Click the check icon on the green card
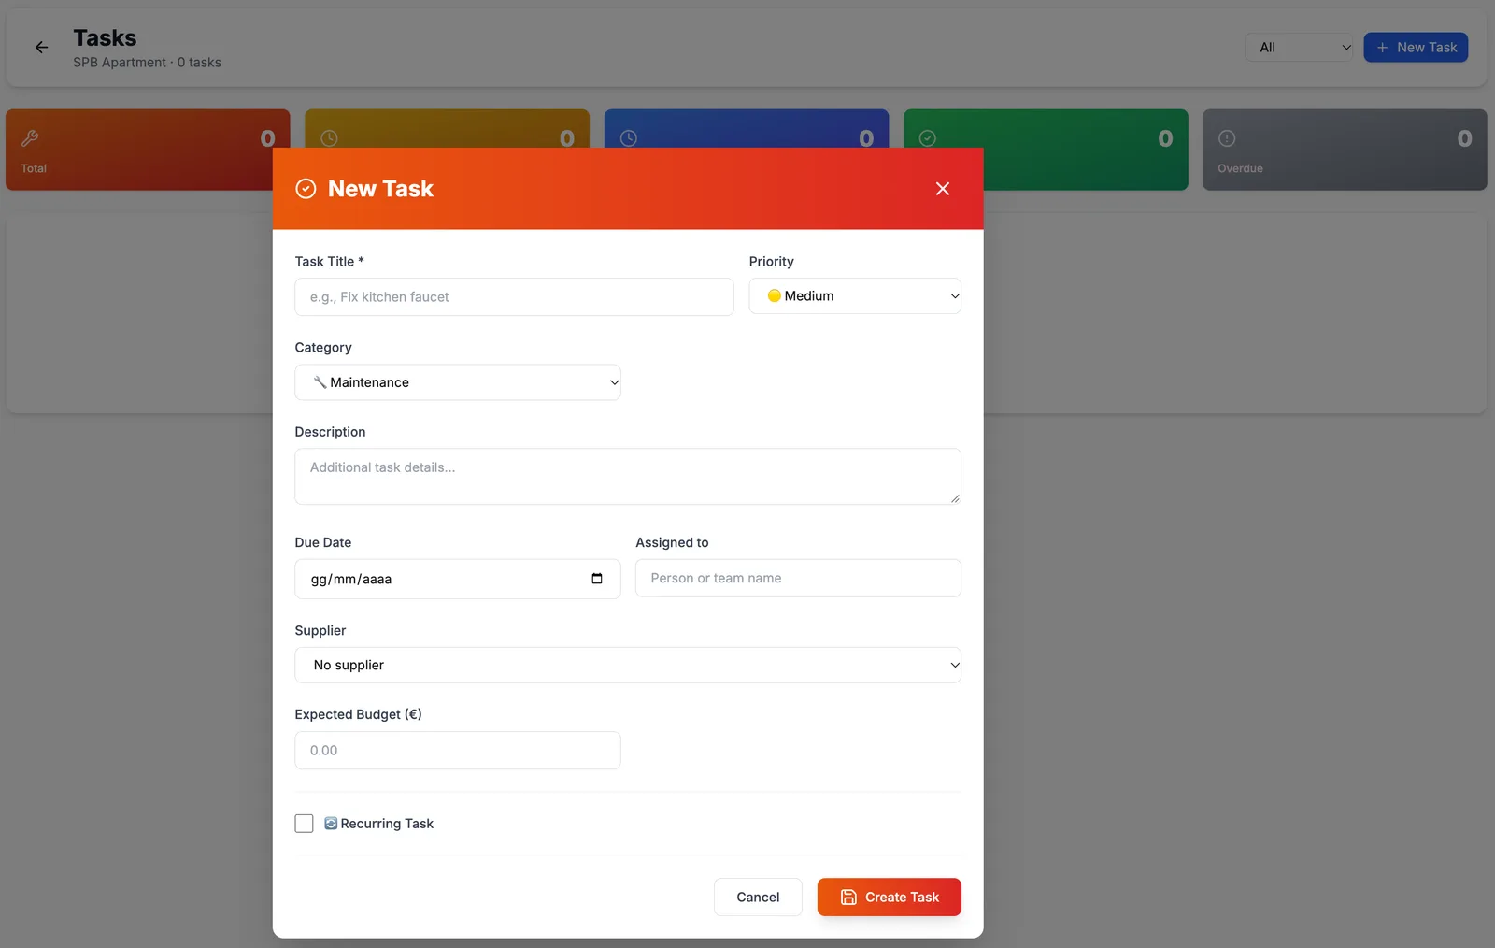 tap(928, 138)
